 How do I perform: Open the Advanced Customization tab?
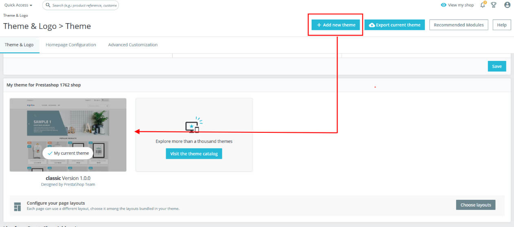[133, 45]
